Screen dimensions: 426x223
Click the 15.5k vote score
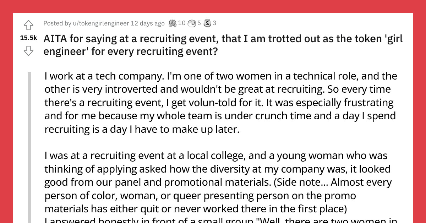point(28,38)
